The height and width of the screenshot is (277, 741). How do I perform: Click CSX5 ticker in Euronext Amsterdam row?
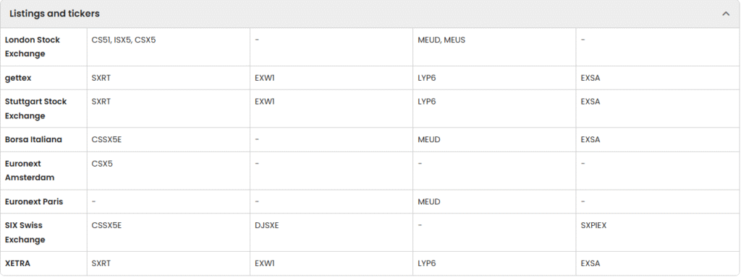point(102,164)
